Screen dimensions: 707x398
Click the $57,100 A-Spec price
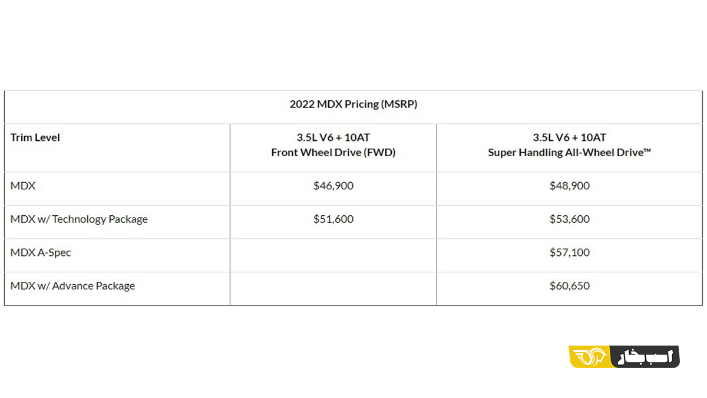[569, 252]
